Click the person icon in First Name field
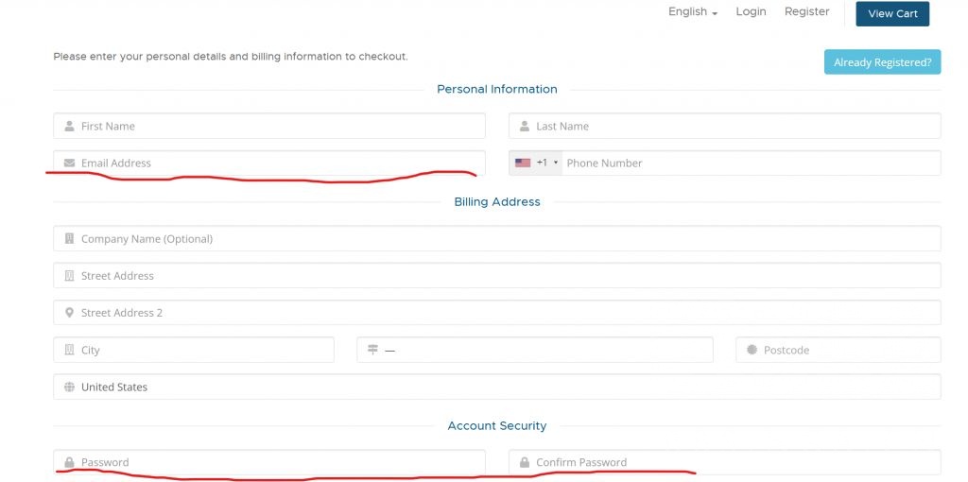 click(x=69, y=126)
